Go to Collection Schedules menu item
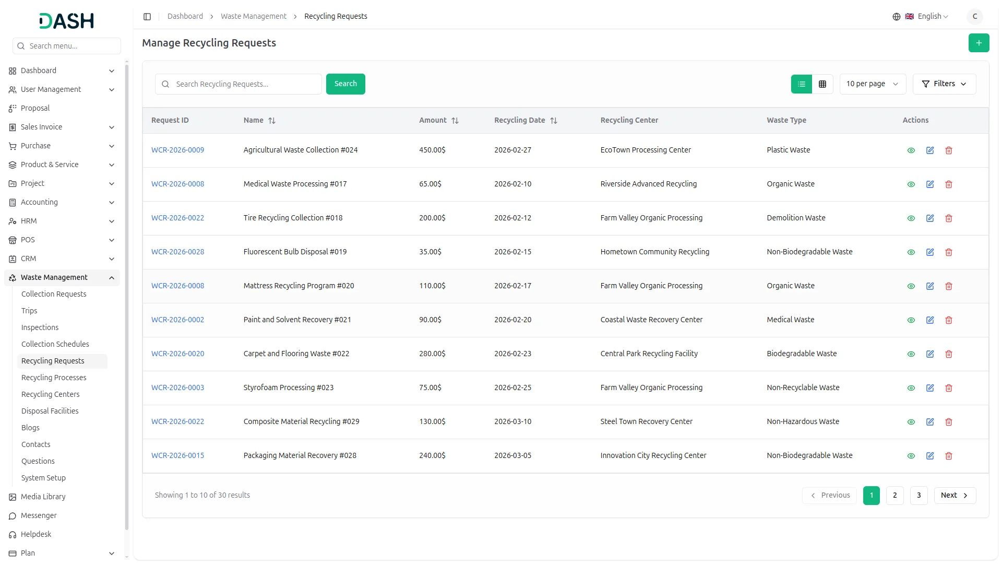1002x564 pixels. point(55,344)
